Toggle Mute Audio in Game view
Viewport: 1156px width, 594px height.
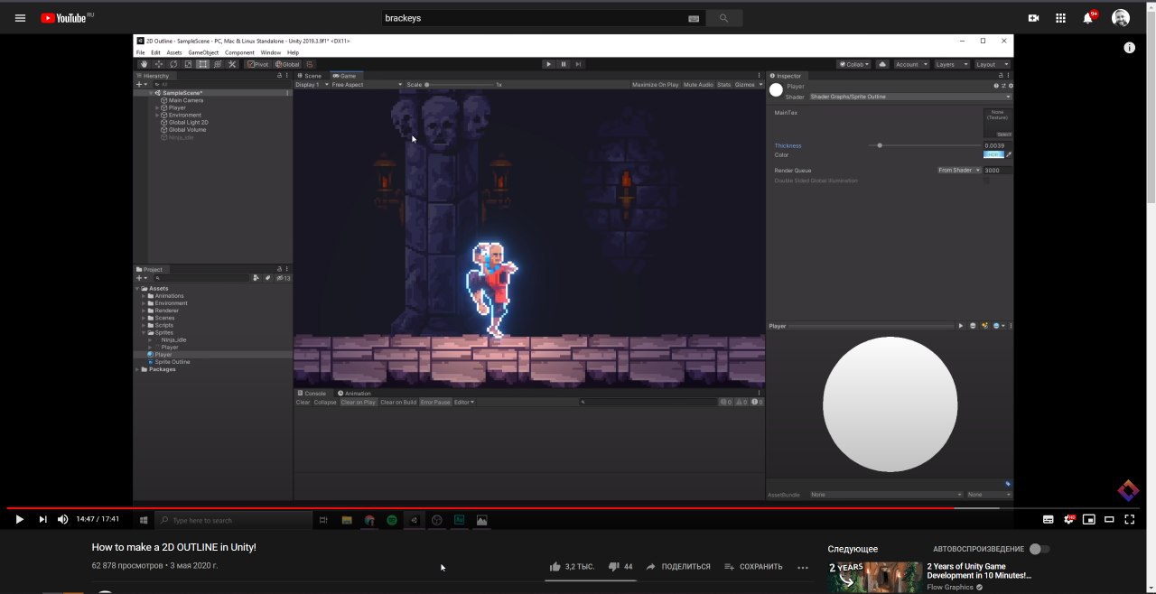pos(698,85)
